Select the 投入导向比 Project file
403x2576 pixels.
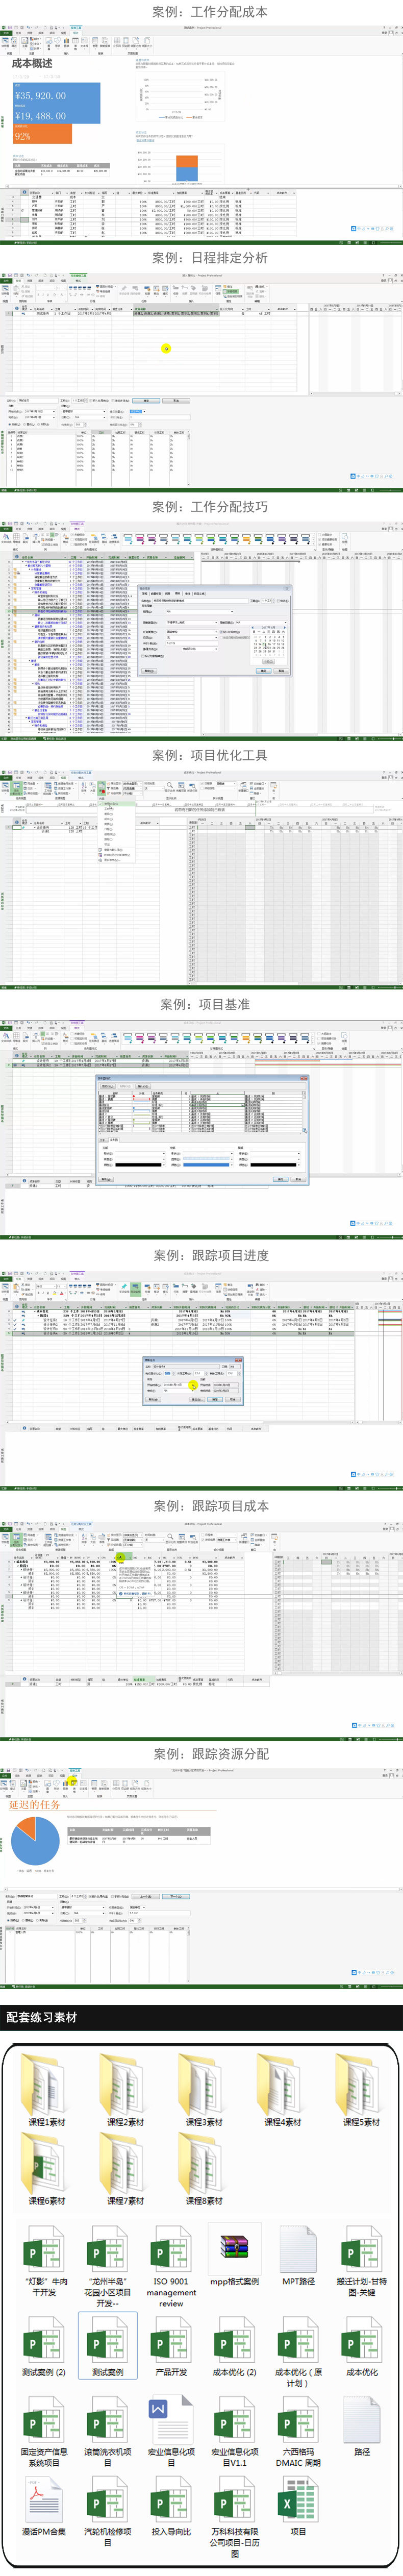[171, 2506]
